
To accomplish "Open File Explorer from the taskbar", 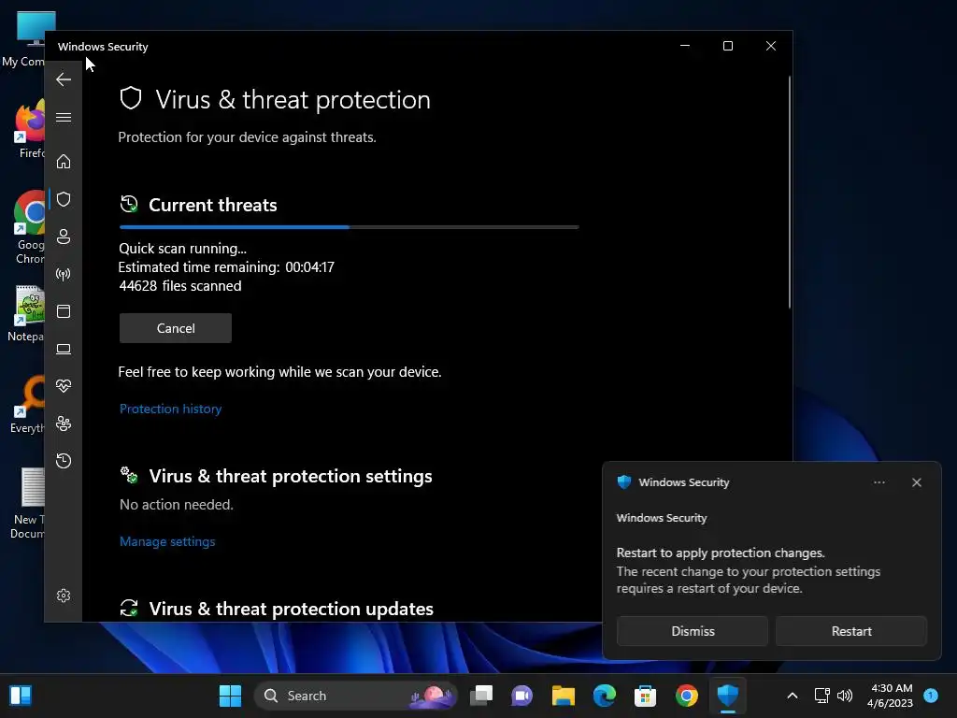I will (x=564, y=696).
